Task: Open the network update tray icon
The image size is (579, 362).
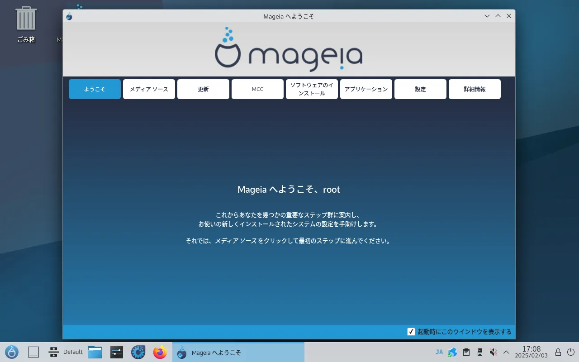Action: coord(452,352)
